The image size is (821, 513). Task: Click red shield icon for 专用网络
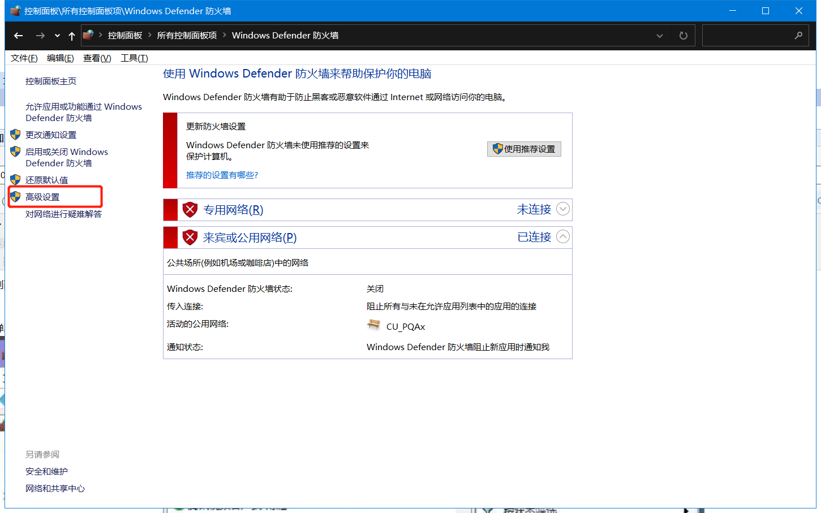190,210
